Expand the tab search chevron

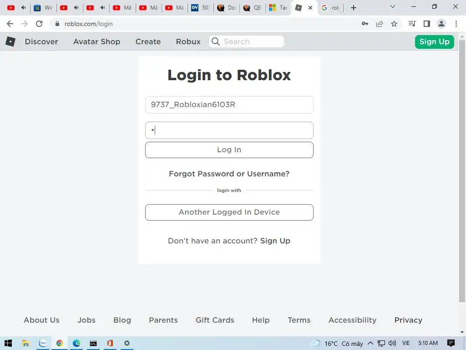point(393,6)
